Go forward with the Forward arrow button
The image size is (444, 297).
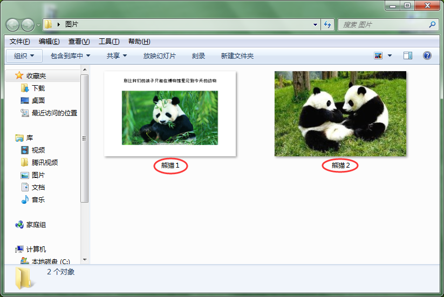(28, 25)
